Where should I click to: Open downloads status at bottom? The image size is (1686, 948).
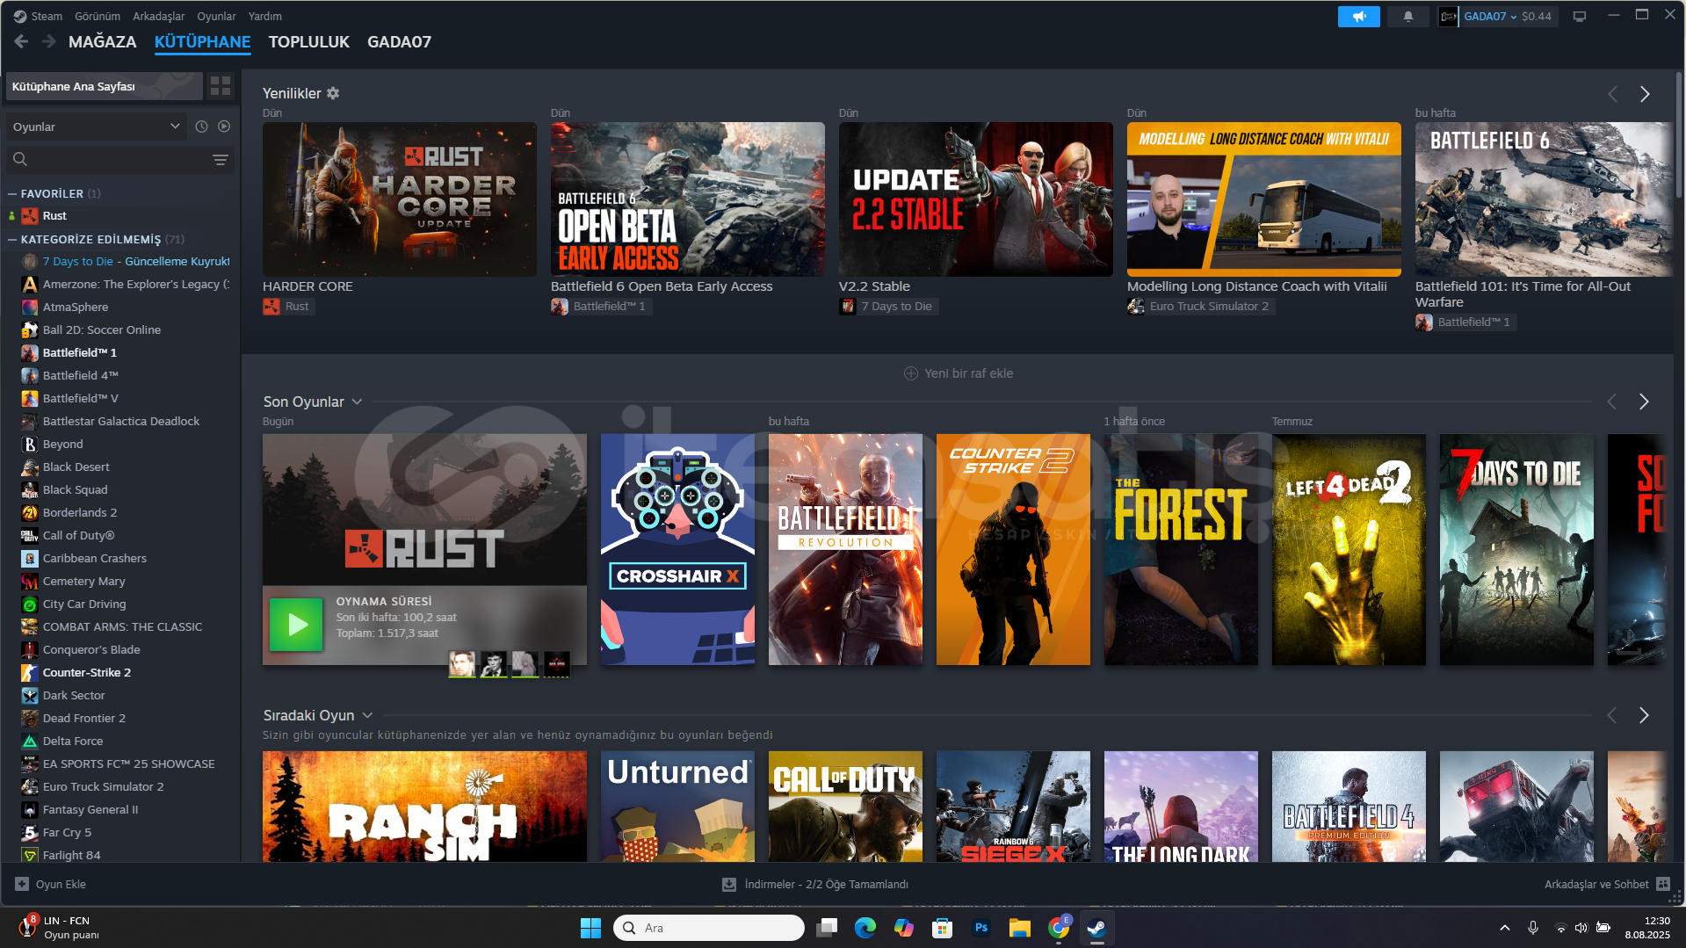pos(815,884)
